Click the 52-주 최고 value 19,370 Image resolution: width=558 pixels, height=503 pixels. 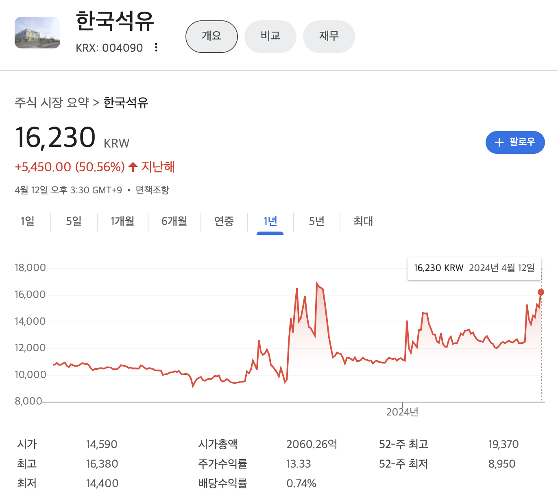click(x=504, y=444)
